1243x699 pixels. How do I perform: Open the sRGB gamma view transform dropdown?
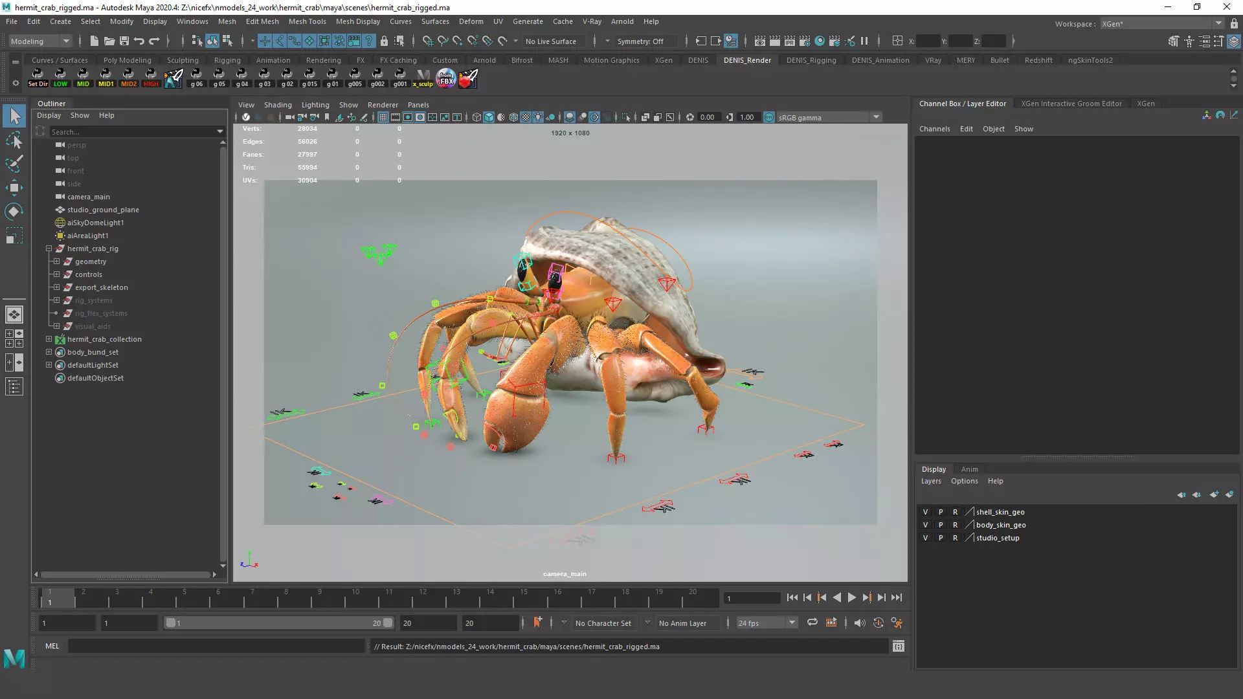click(x=829, y=117)
